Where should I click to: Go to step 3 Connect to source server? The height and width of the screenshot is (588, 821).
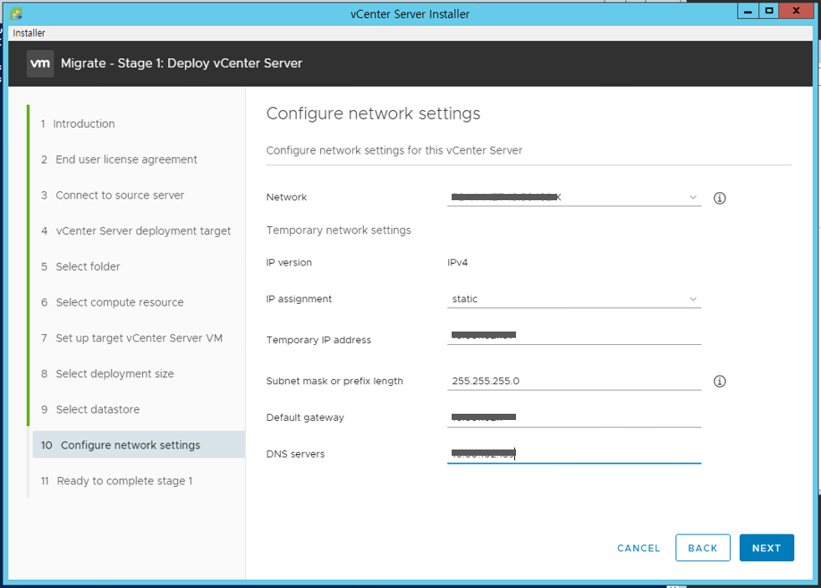tap(113, 195)
